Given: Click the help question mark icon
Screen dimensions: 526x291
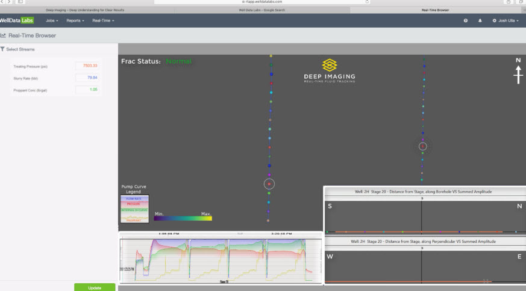Looking at the screenshot, I should pos(466,21).
